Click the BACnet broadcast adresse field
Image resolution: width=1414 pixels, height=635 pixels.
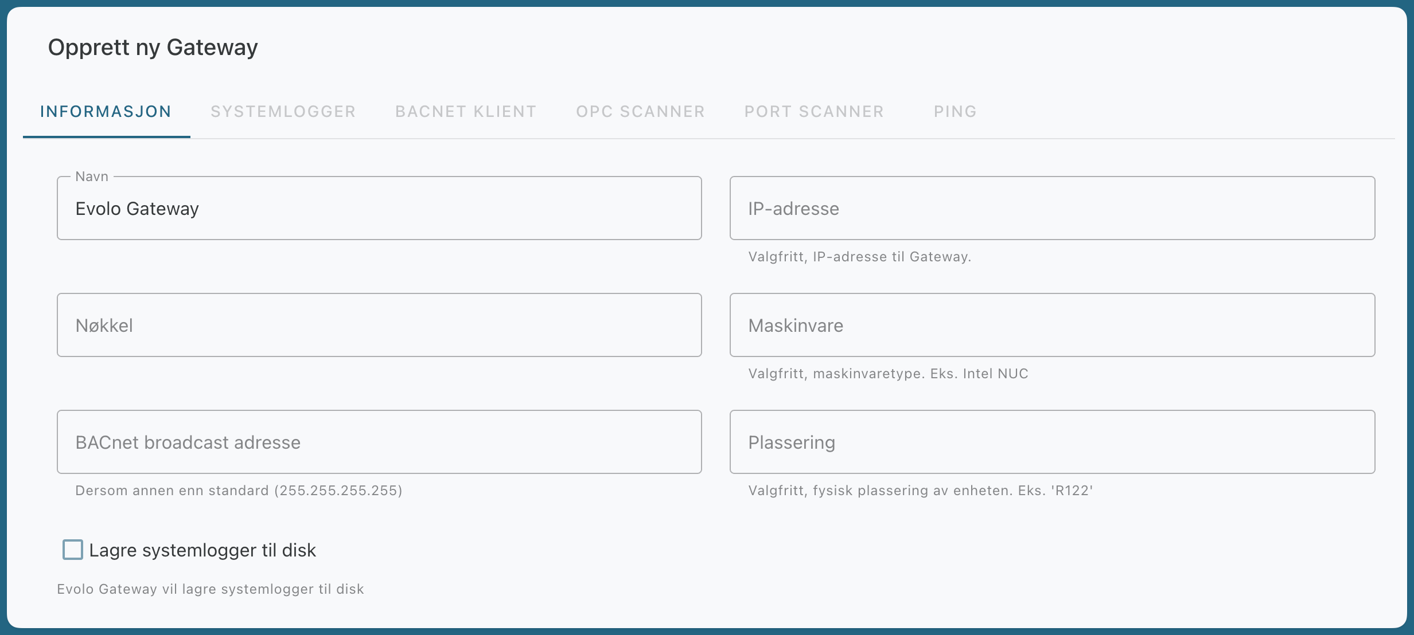click(x=379, y=442)
